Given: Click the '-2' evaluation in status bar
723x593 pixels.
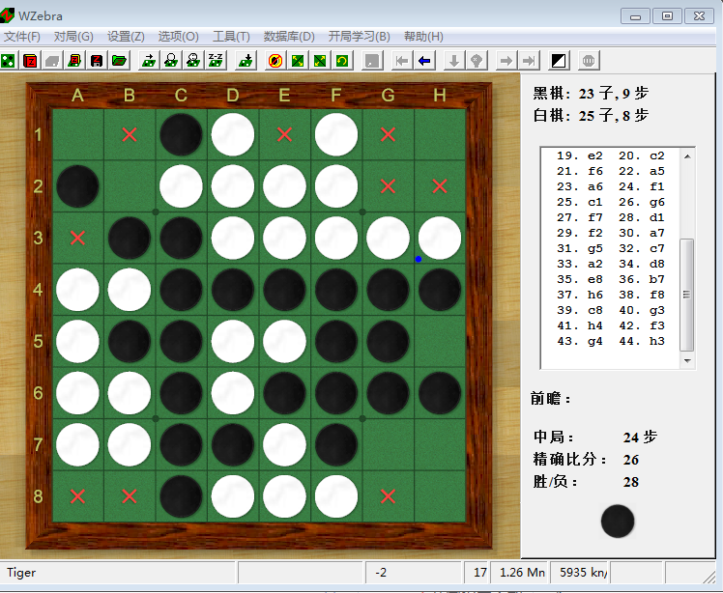Looking at the screenshot, I should (x=381, y=573).
